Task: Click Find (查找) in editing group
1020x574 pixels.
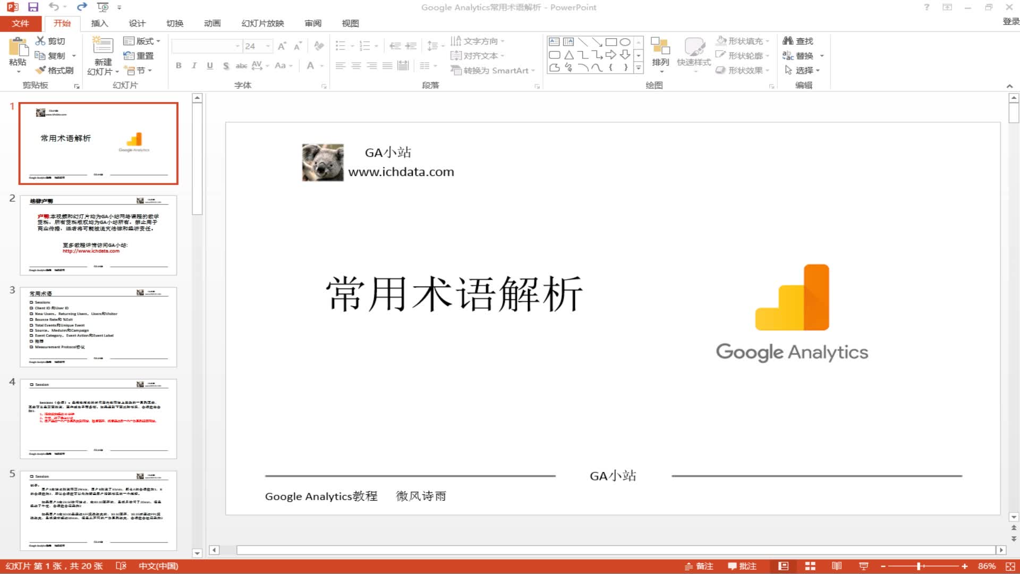Action: point(798,41)
